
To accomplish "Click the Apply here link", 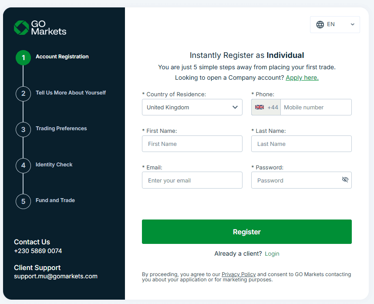I will [302, 78].
